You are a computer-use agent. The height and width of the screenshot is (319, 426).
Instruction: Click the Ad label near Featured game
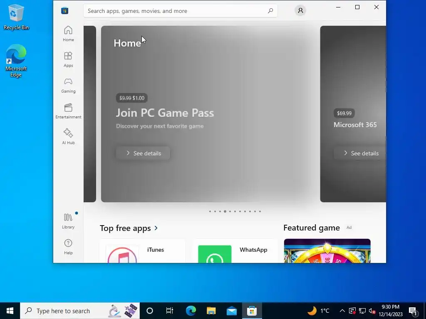[349, 228]
